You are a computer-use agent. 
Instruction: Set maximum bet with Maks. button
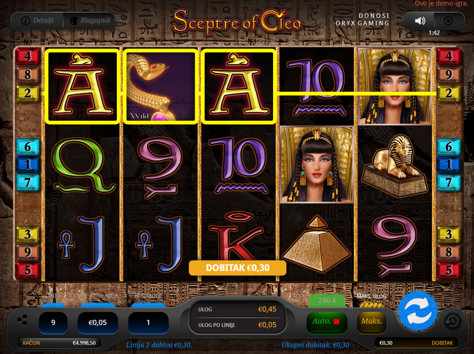click(372, 321)
